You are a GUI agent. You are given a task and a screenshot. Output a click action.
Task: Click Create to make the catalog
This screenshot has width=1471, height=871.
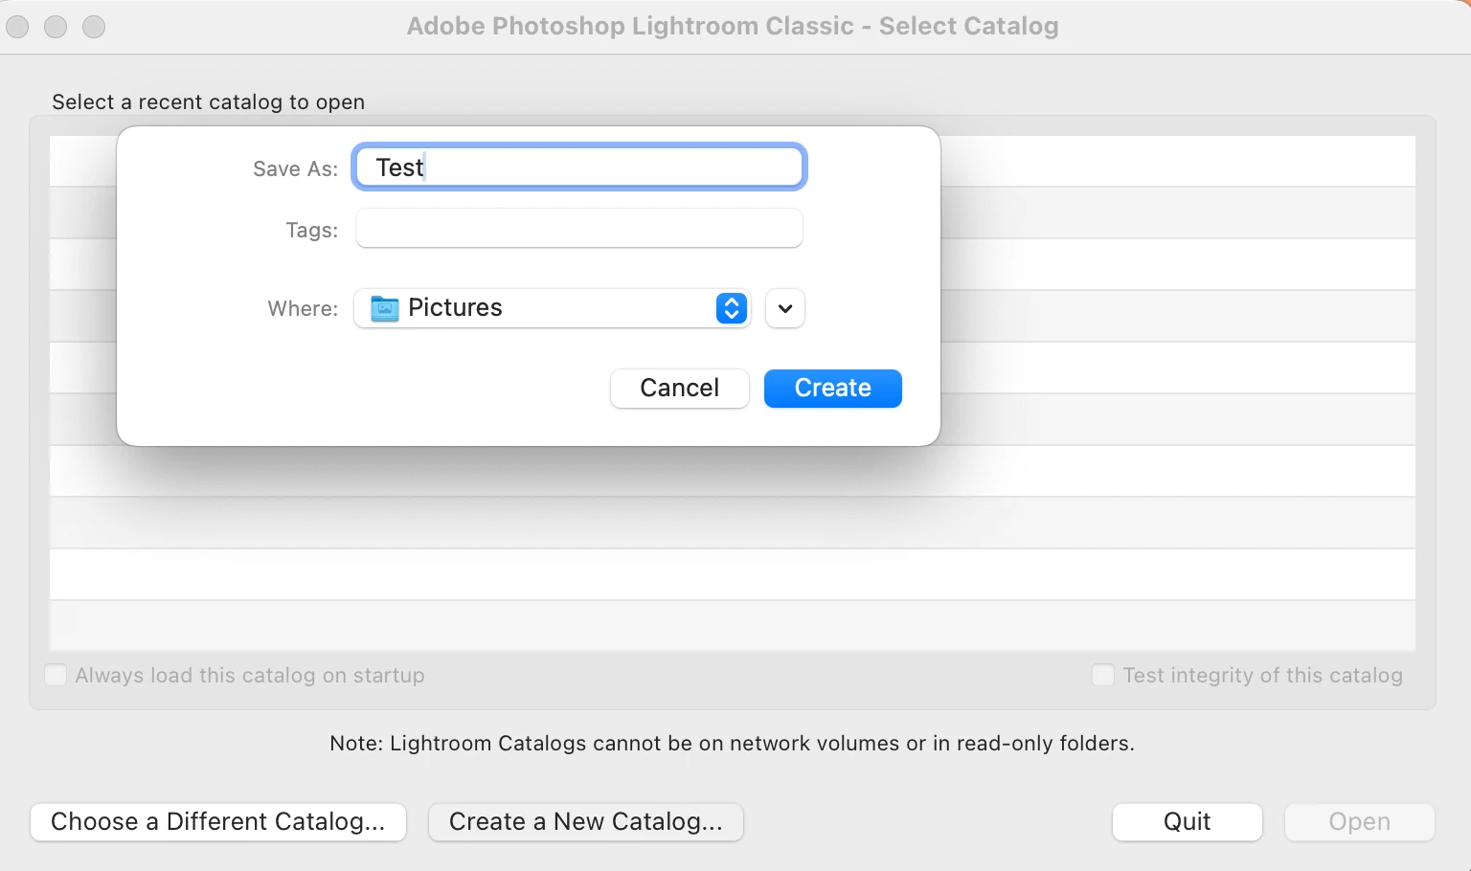[x=833, y=389]
